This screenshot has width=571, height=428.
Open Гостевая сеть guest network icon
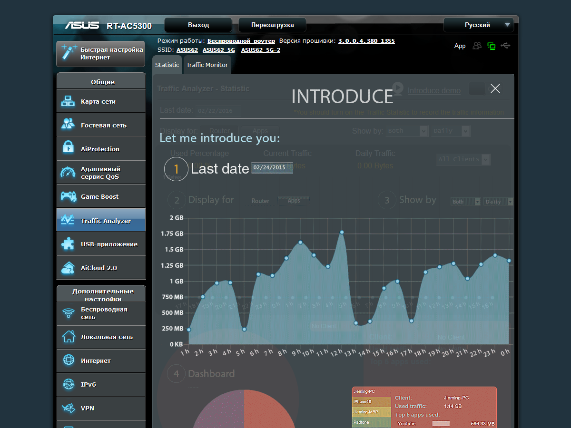click(x=68, y=125)
